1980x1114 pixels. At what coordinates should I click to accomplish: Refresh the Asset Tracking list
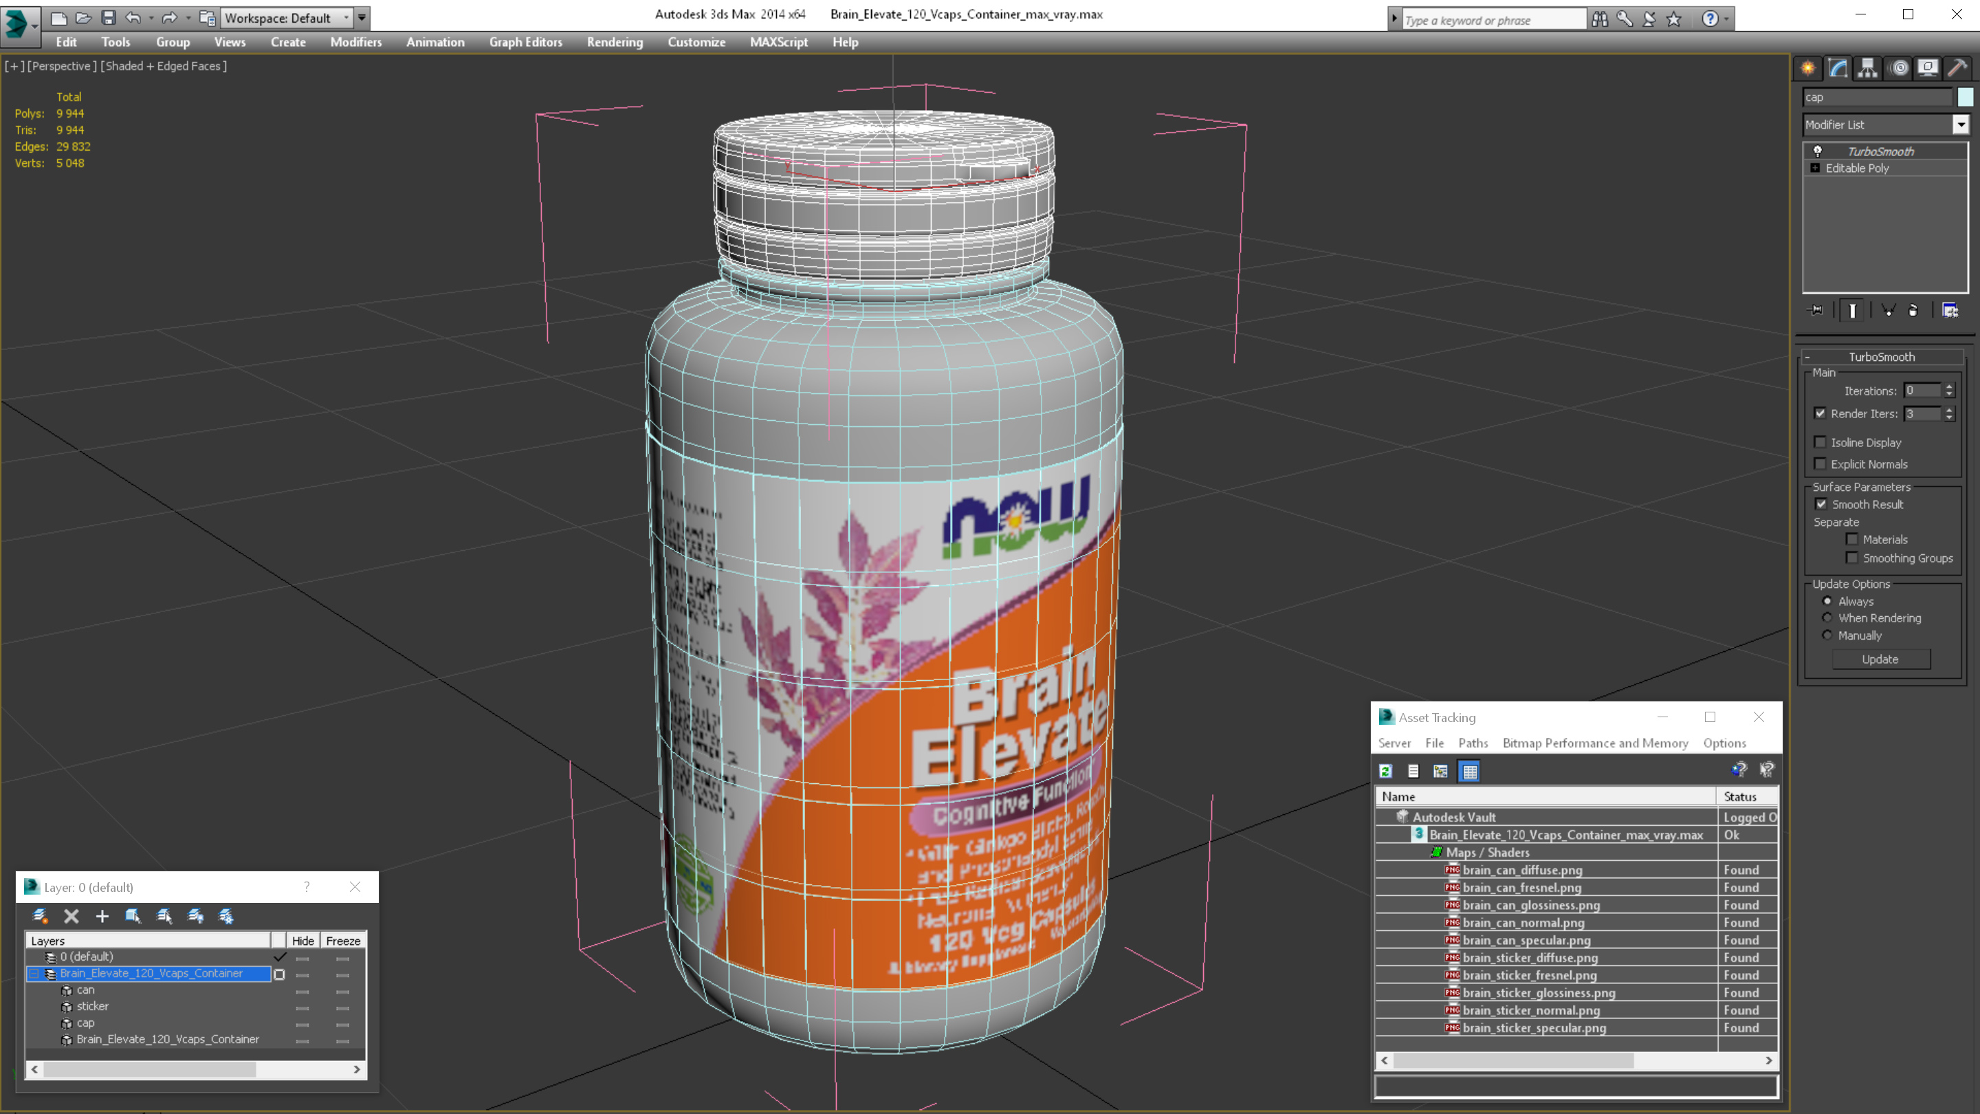click(1386, 771)
